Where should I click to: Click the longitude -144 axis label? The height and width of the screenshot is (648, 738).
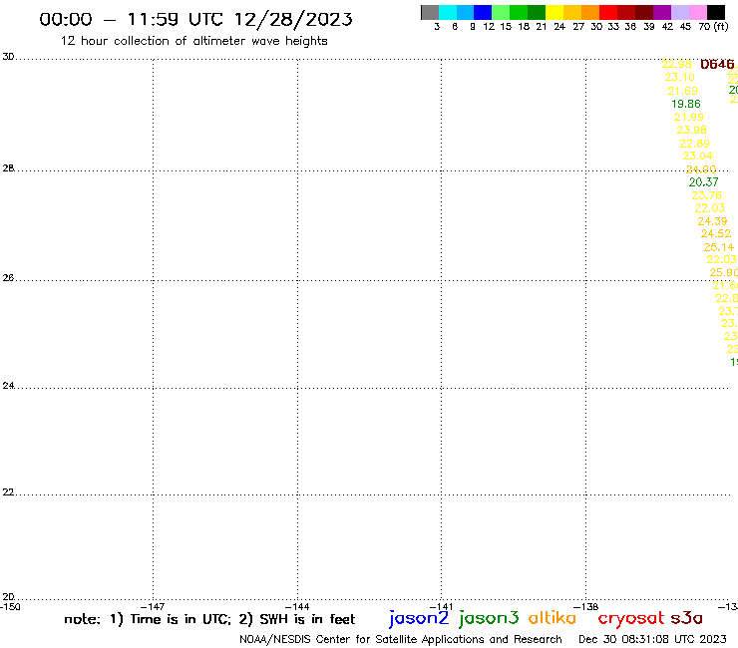click(297, 606)
